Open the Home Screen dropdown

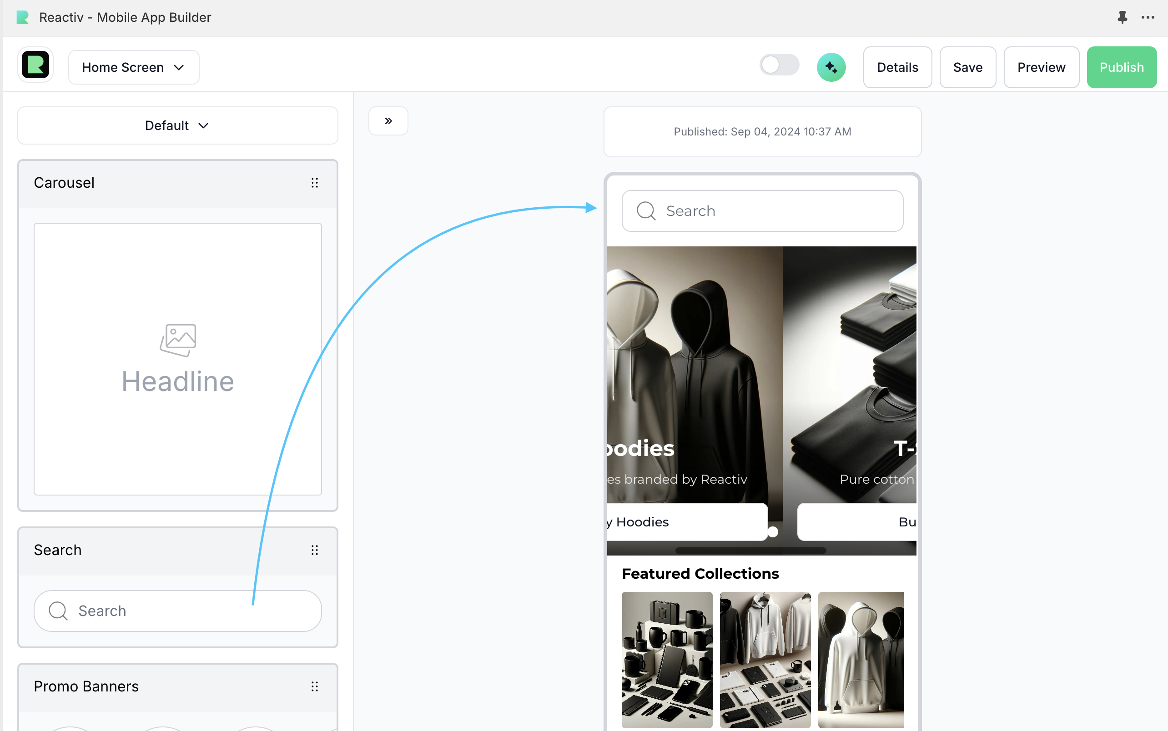pyautogui.click(x=133, y=67)
